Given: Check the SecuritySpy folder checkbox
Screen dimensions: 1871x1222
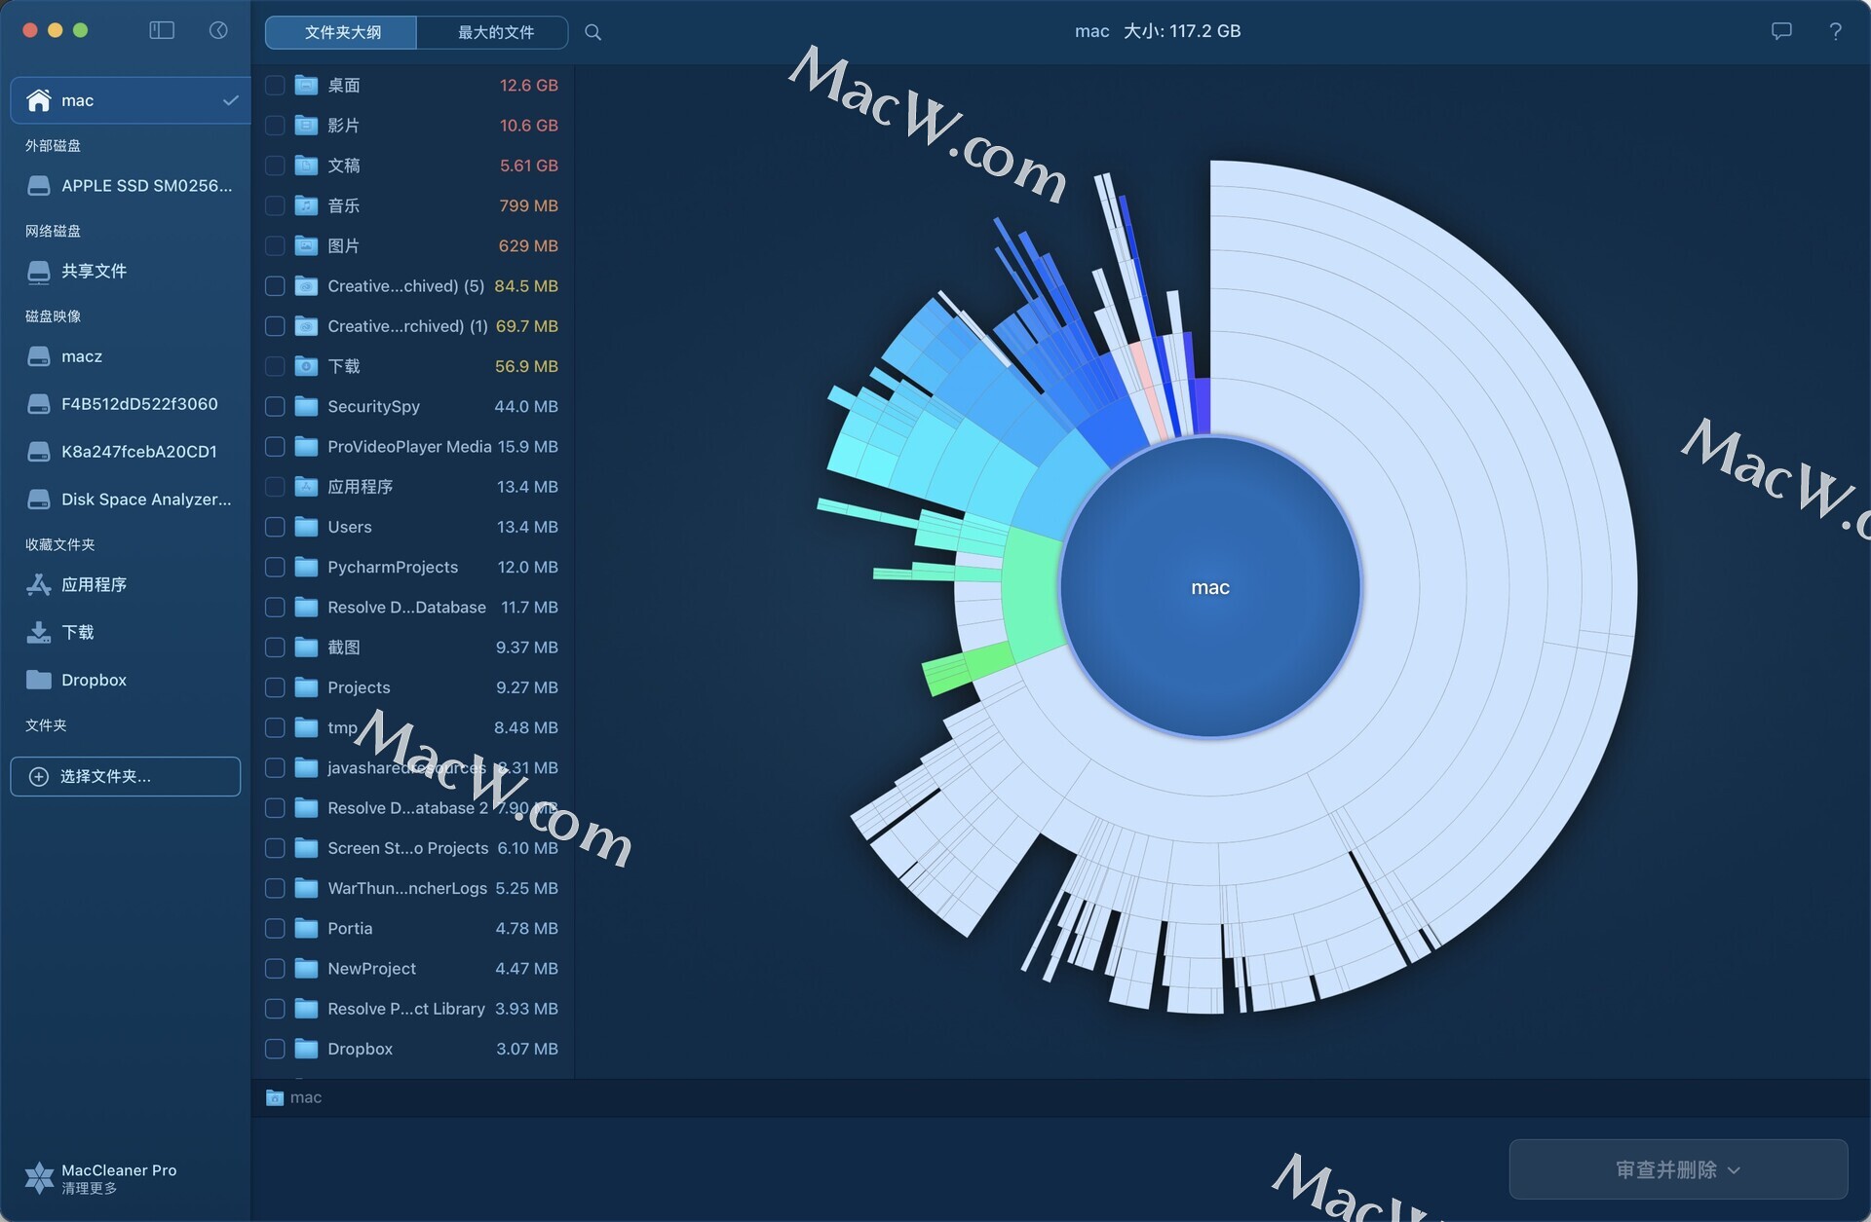Looking at the screenshot, I should 275,406.
